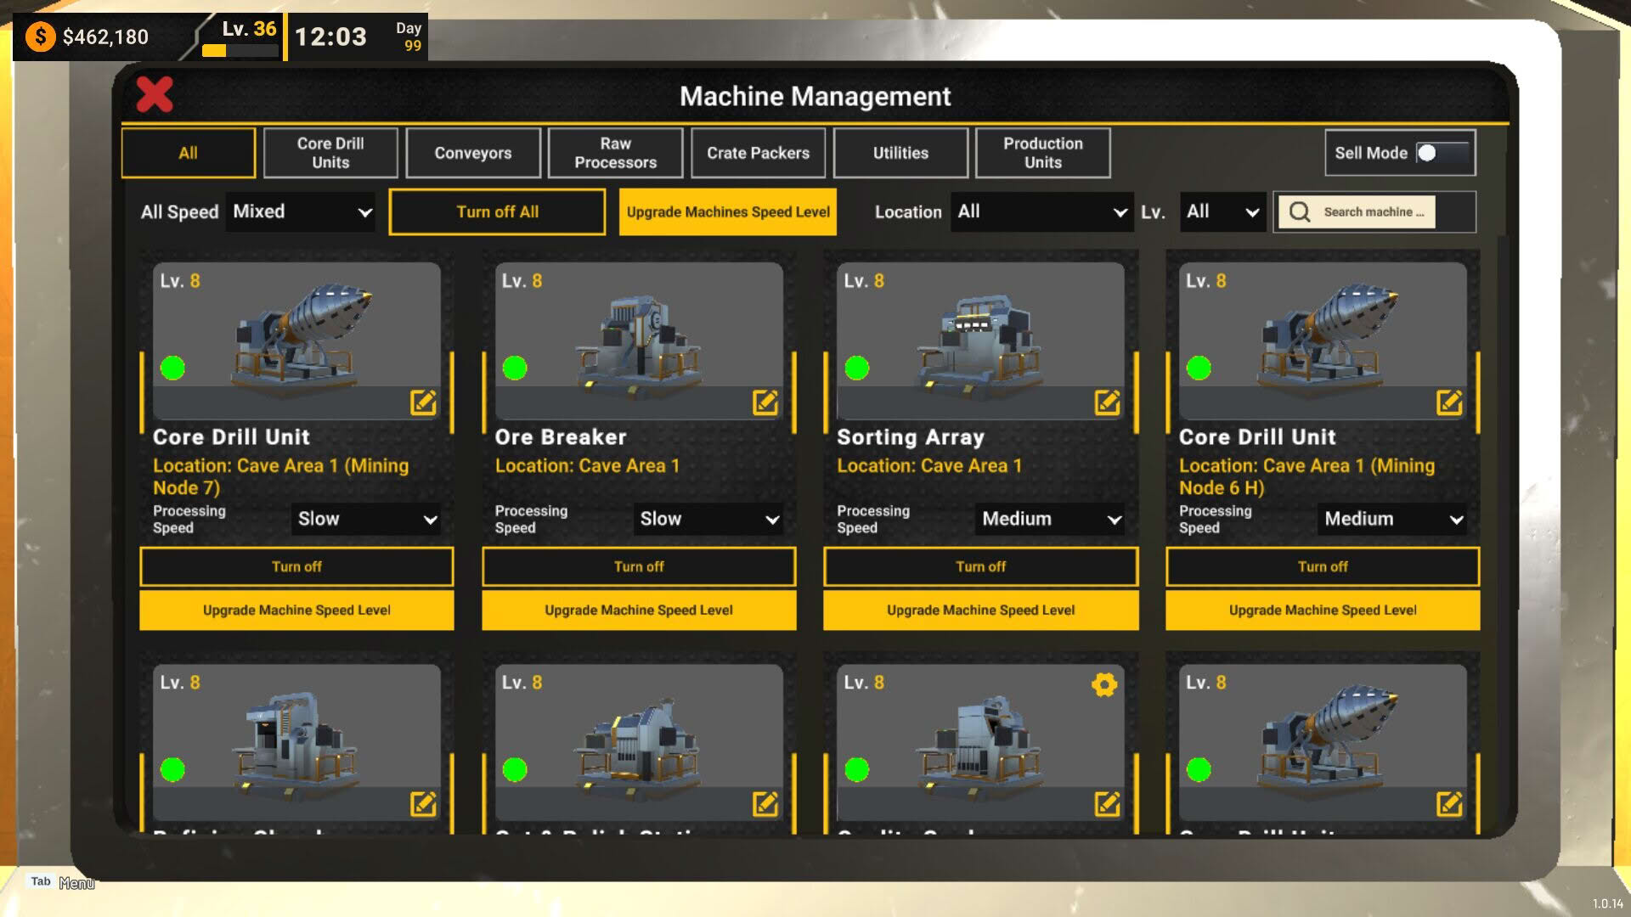Switch to Crate Packers tab
Screen dimensions: 1631x917
(x=758, y=153)
